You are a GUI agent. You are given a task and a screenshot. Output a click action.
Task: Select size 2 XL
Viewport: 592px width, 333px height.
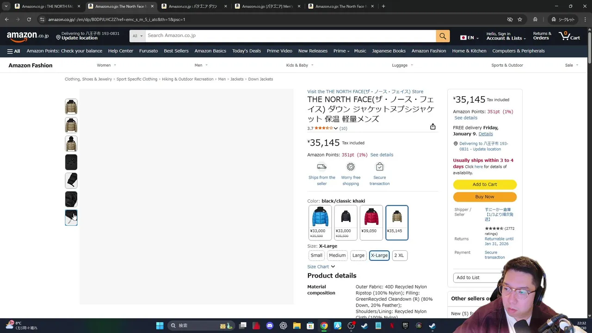point(399,255)
